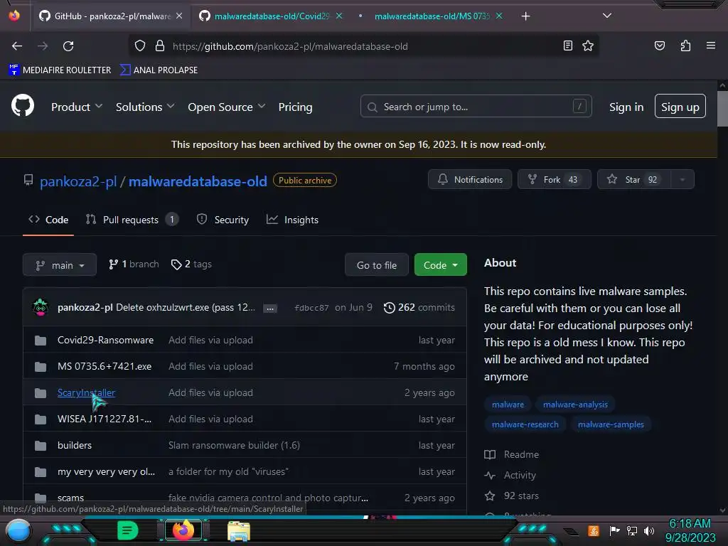Screen dimensions: 728x546
Task: Open Firefox from the taskbar
Action: [x=183, y=530]
